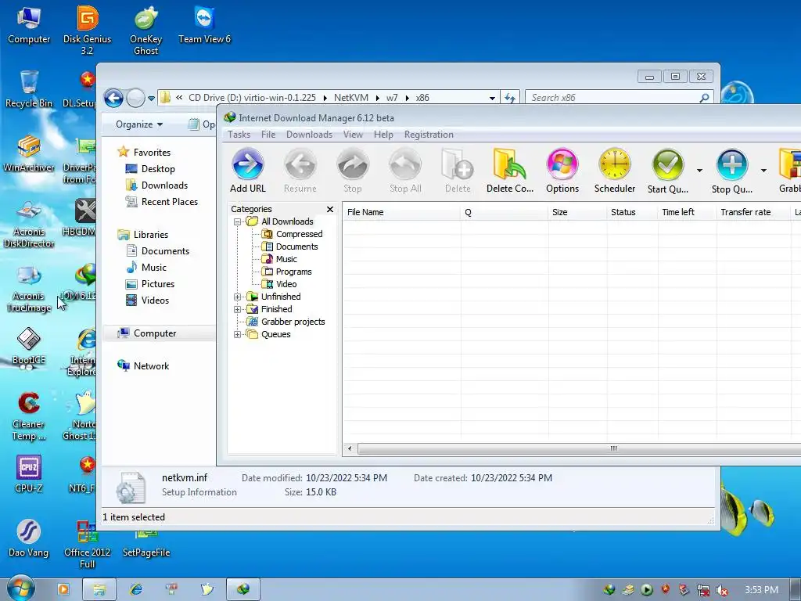The width and height of the screenshot is (801, 601).
Task: Click the Add URL toolbar icon
Action: (x=248, y=171)
